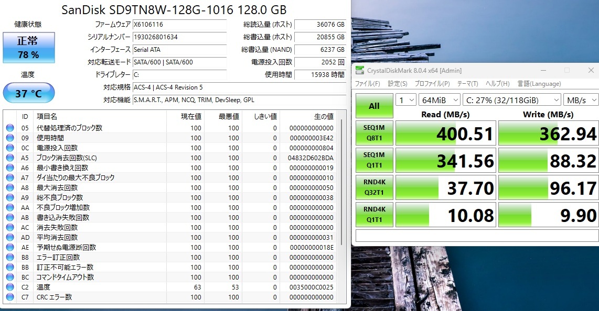Start the SEQ1M Q8T1 test

[x=375, y=133]
